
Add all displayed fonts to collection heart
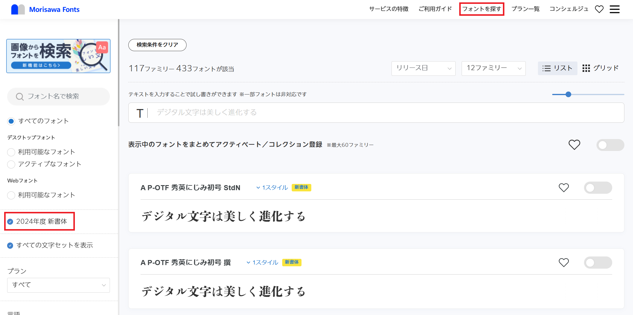click(x=574, y=145)
